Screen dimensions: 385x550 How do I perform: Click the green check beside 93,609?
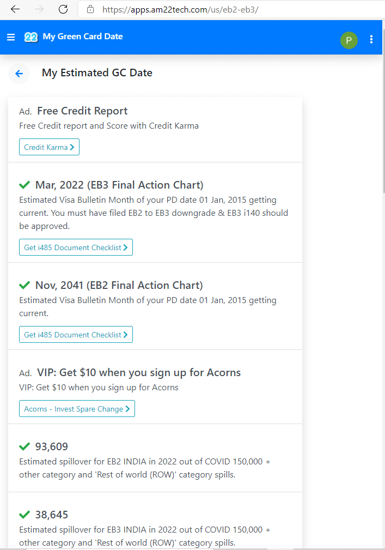point(25,446)
